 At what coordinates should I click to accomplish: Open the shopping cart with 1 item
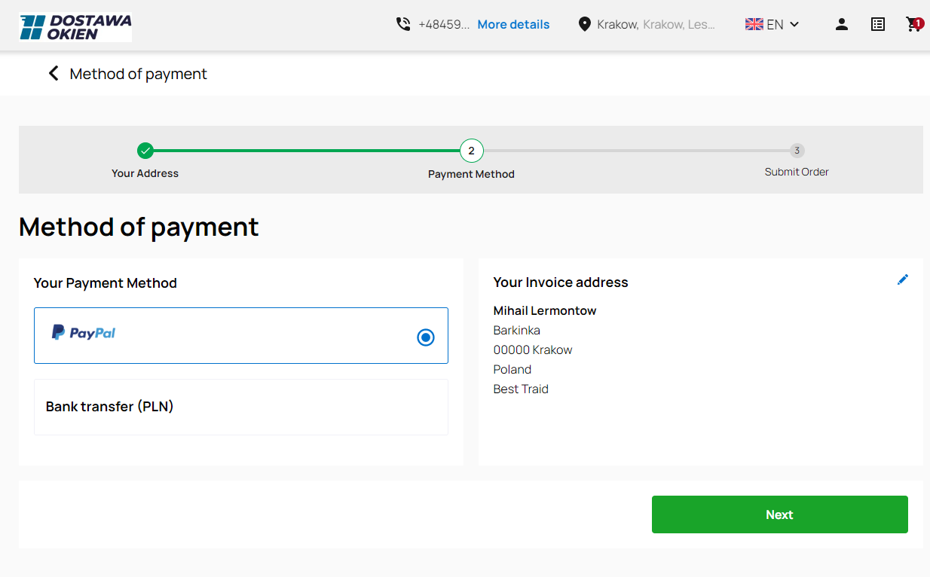point(914,24)
